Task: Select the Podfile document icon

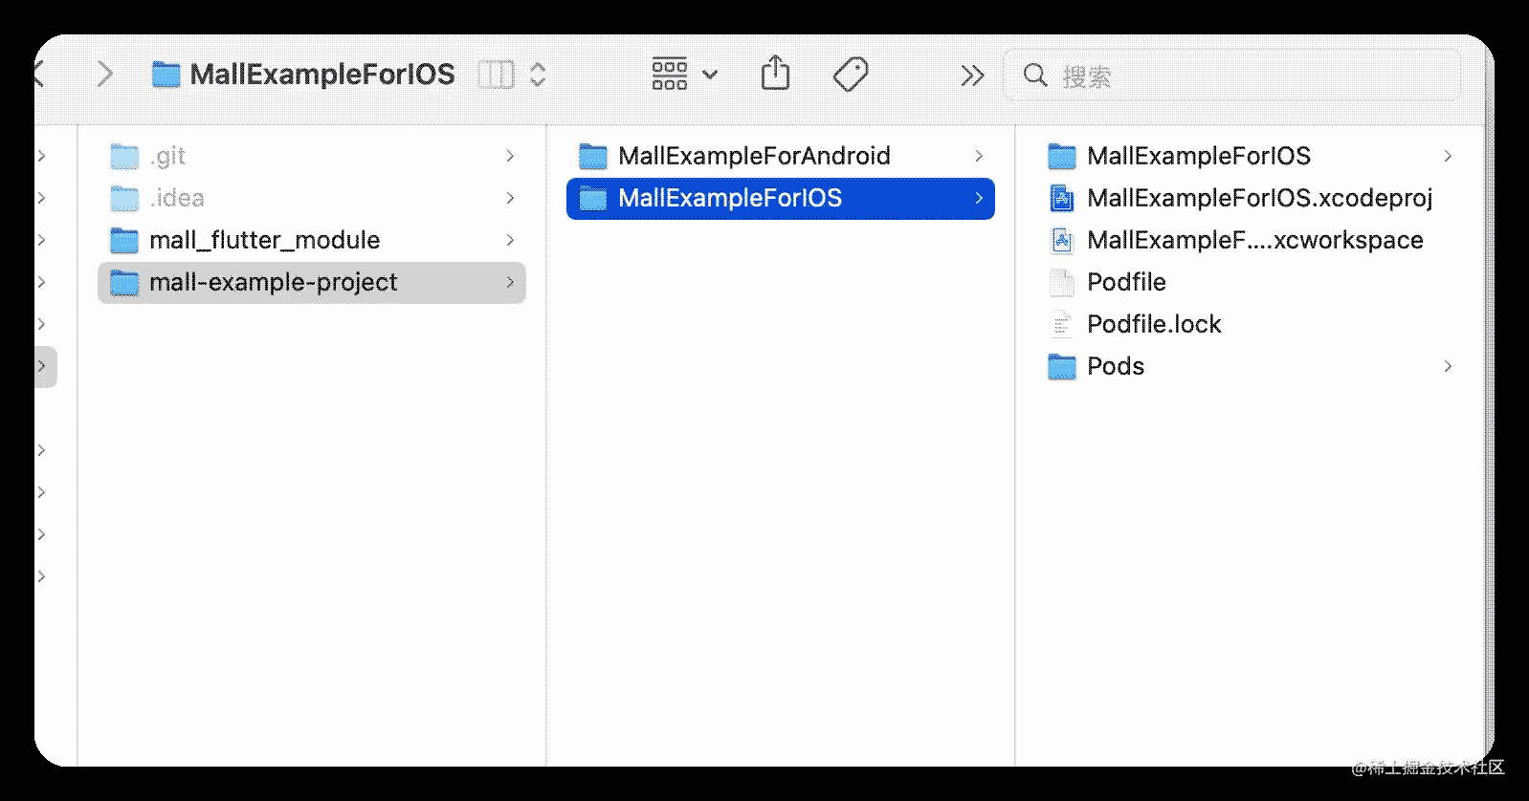Action: pos(1062,282)
